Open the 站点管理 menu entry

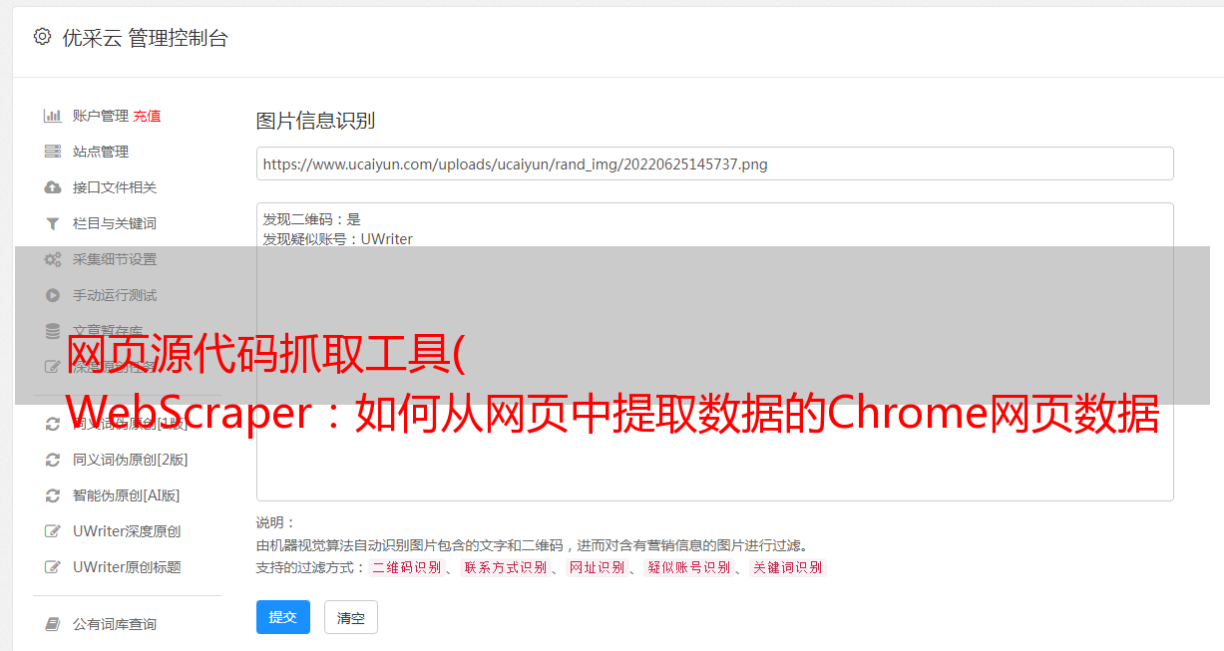[x=101, y=152]
